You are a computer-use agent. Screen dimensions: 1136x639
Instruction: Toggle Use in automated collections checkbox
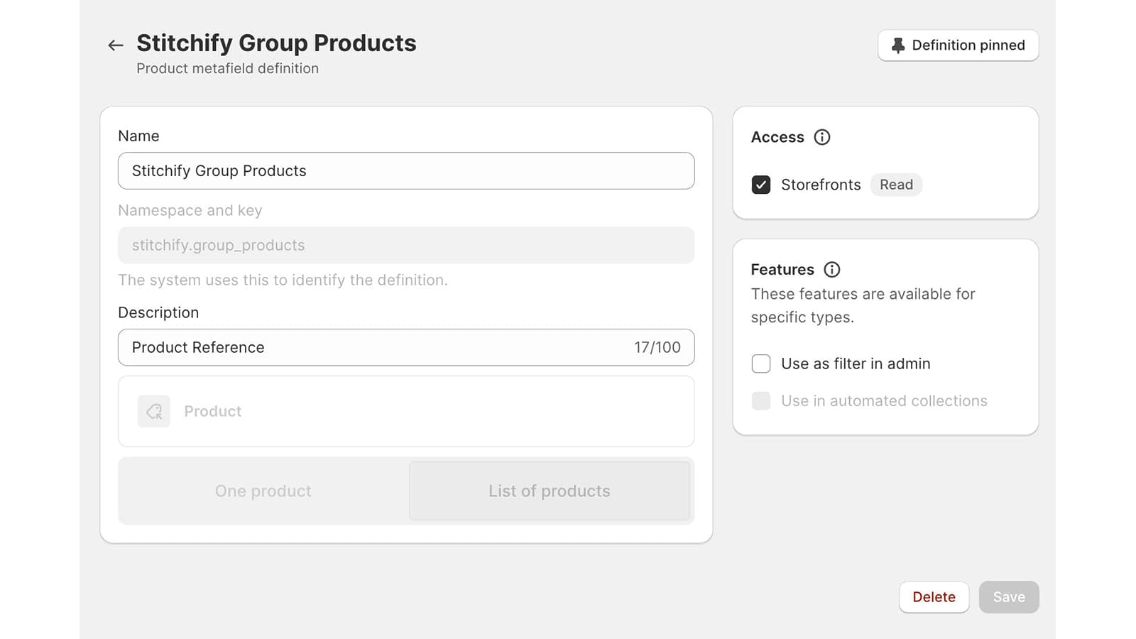(761, 401)
